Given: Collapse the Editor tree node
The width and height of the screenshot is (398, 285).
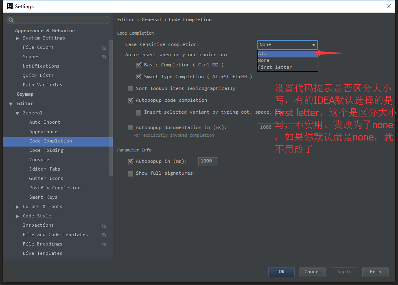Looking at the screenshot, I should click(11, 103).
